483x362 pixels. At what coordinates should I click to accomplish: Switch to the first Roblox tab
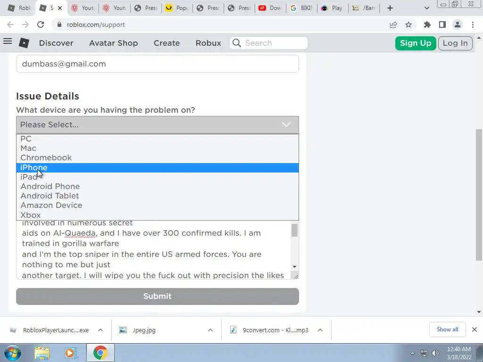19,8
